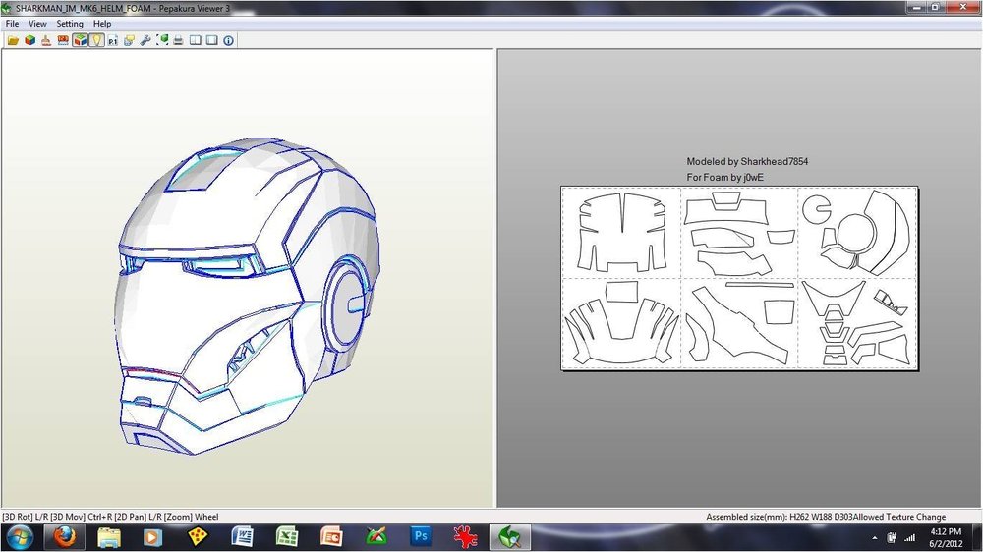983x552 pixels.
Task: Open Windows Explorer folder on taskbar
Action: coord(109,537)
